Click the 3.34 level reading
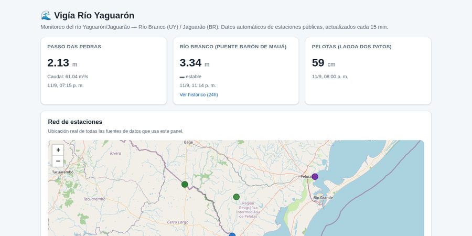472x236 pixels. [190, 62]
